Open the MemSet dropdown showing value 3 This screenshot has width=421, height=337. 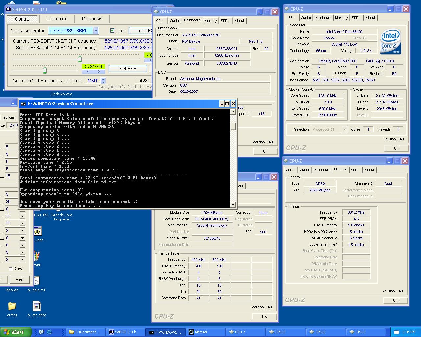point(22,231)
